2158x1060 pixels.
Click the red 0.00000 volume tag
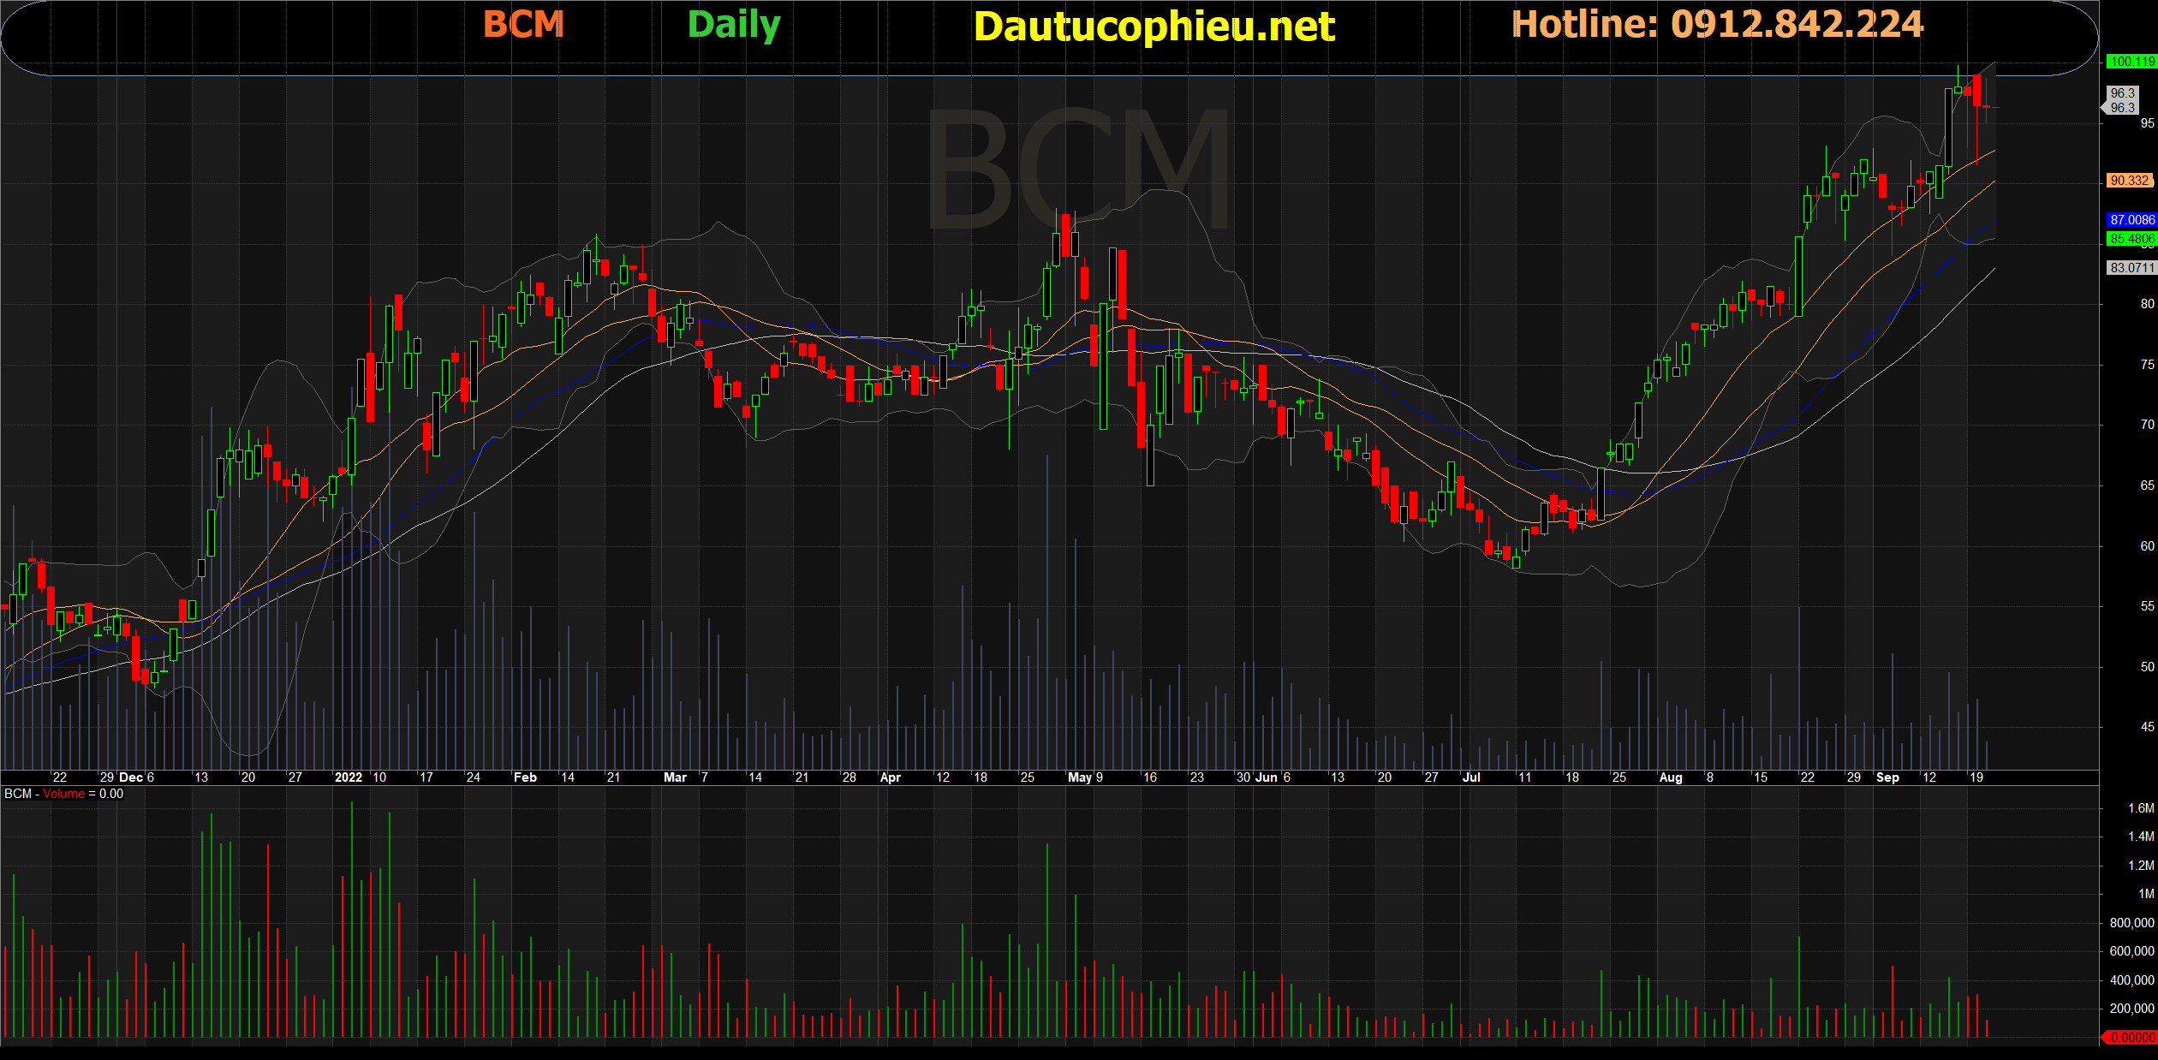2131,1038
